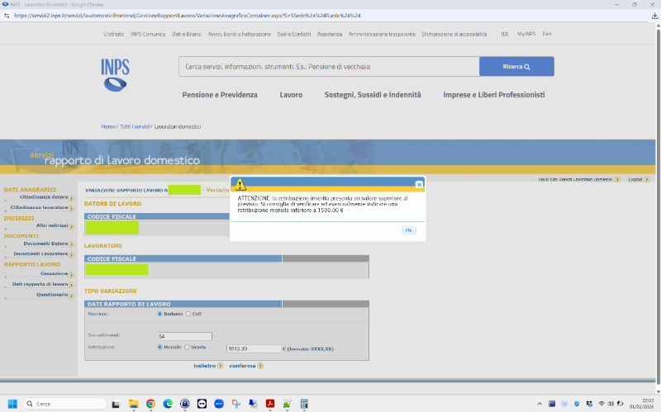Click the arrow icon next to Cessazione

[72, 274]
